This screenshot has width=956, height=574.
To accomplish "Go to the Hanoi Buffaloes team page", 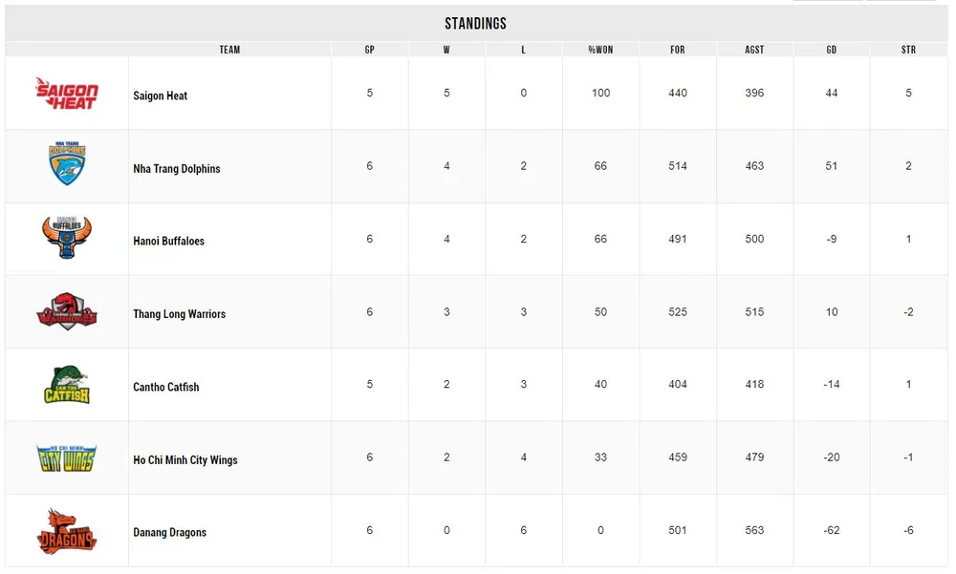I will click(x=169, y=242).
